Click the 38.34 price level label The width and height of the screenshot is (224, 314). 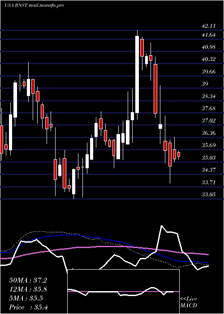[x=209, y=96]
